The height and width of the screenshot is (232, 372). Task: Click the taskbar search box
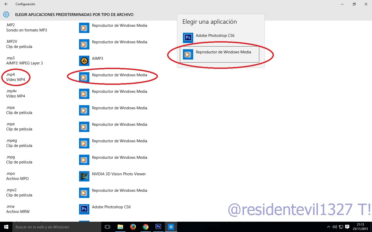57,227
